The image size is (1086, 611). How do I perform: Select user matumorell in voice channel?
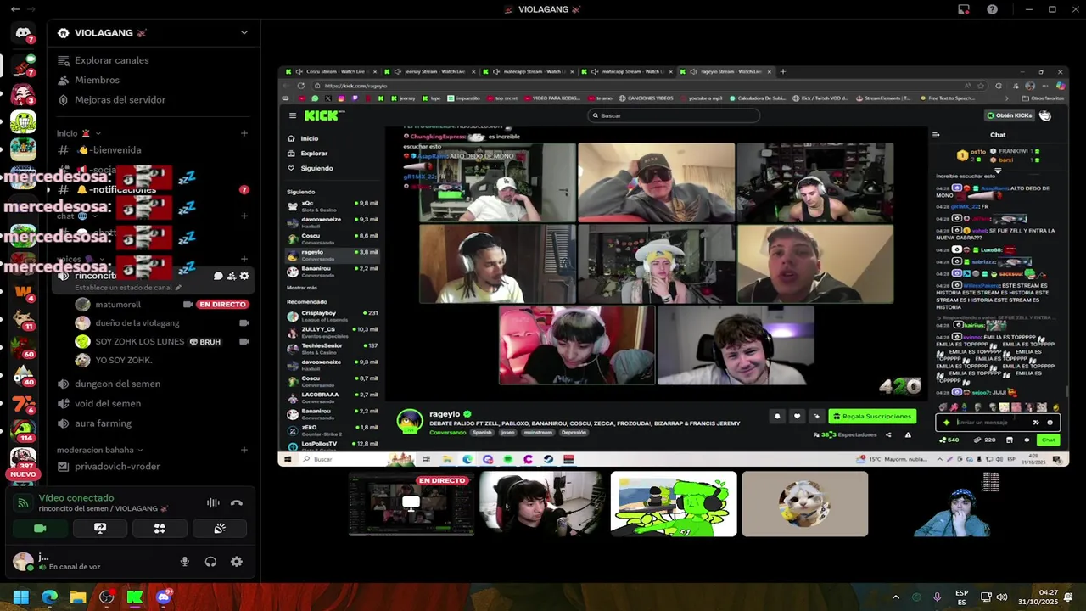tap(118, 305)
